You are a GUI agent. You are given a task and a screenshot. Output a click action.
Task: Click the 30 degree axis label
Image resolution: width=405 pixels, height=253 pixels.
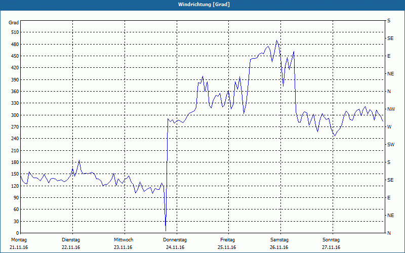coord(16,222)
